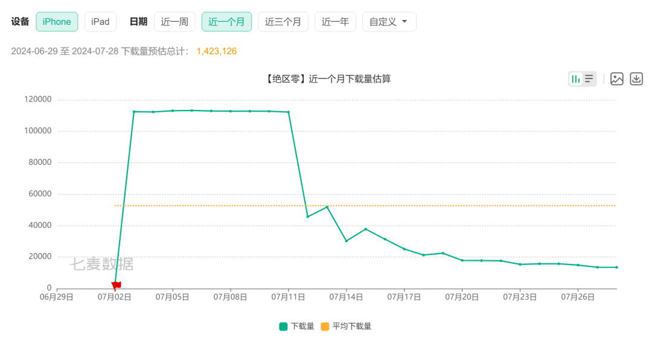Viewport: 652px width, 343px height.
Task: Click the arrow beside 自定义
Action: [404, 22]
